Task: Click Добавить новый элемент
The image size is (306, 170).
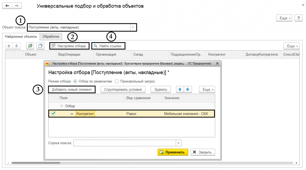Action: click(x=72, y=89)
